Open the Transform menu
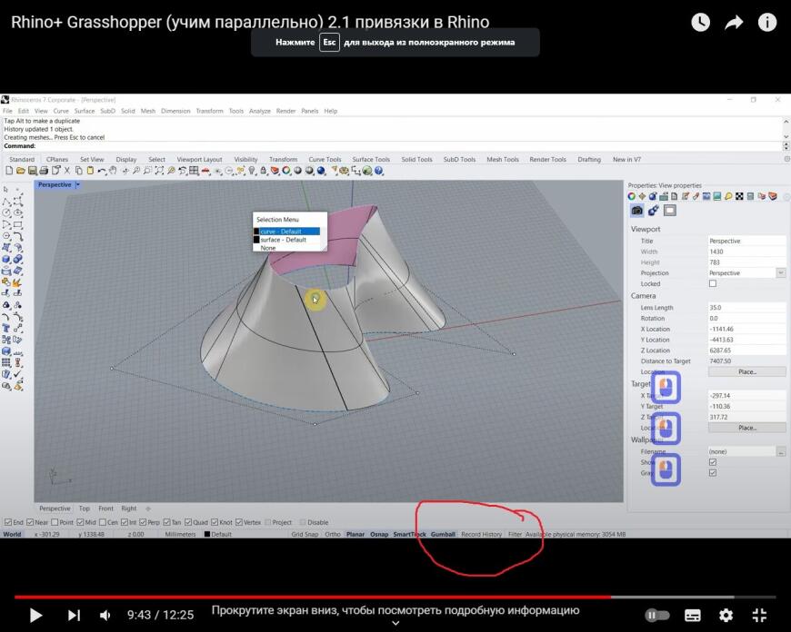 point(209,111)
